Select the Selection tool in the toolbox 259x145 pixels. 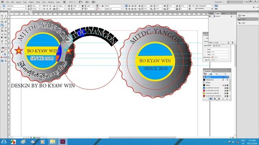[2, 16]
